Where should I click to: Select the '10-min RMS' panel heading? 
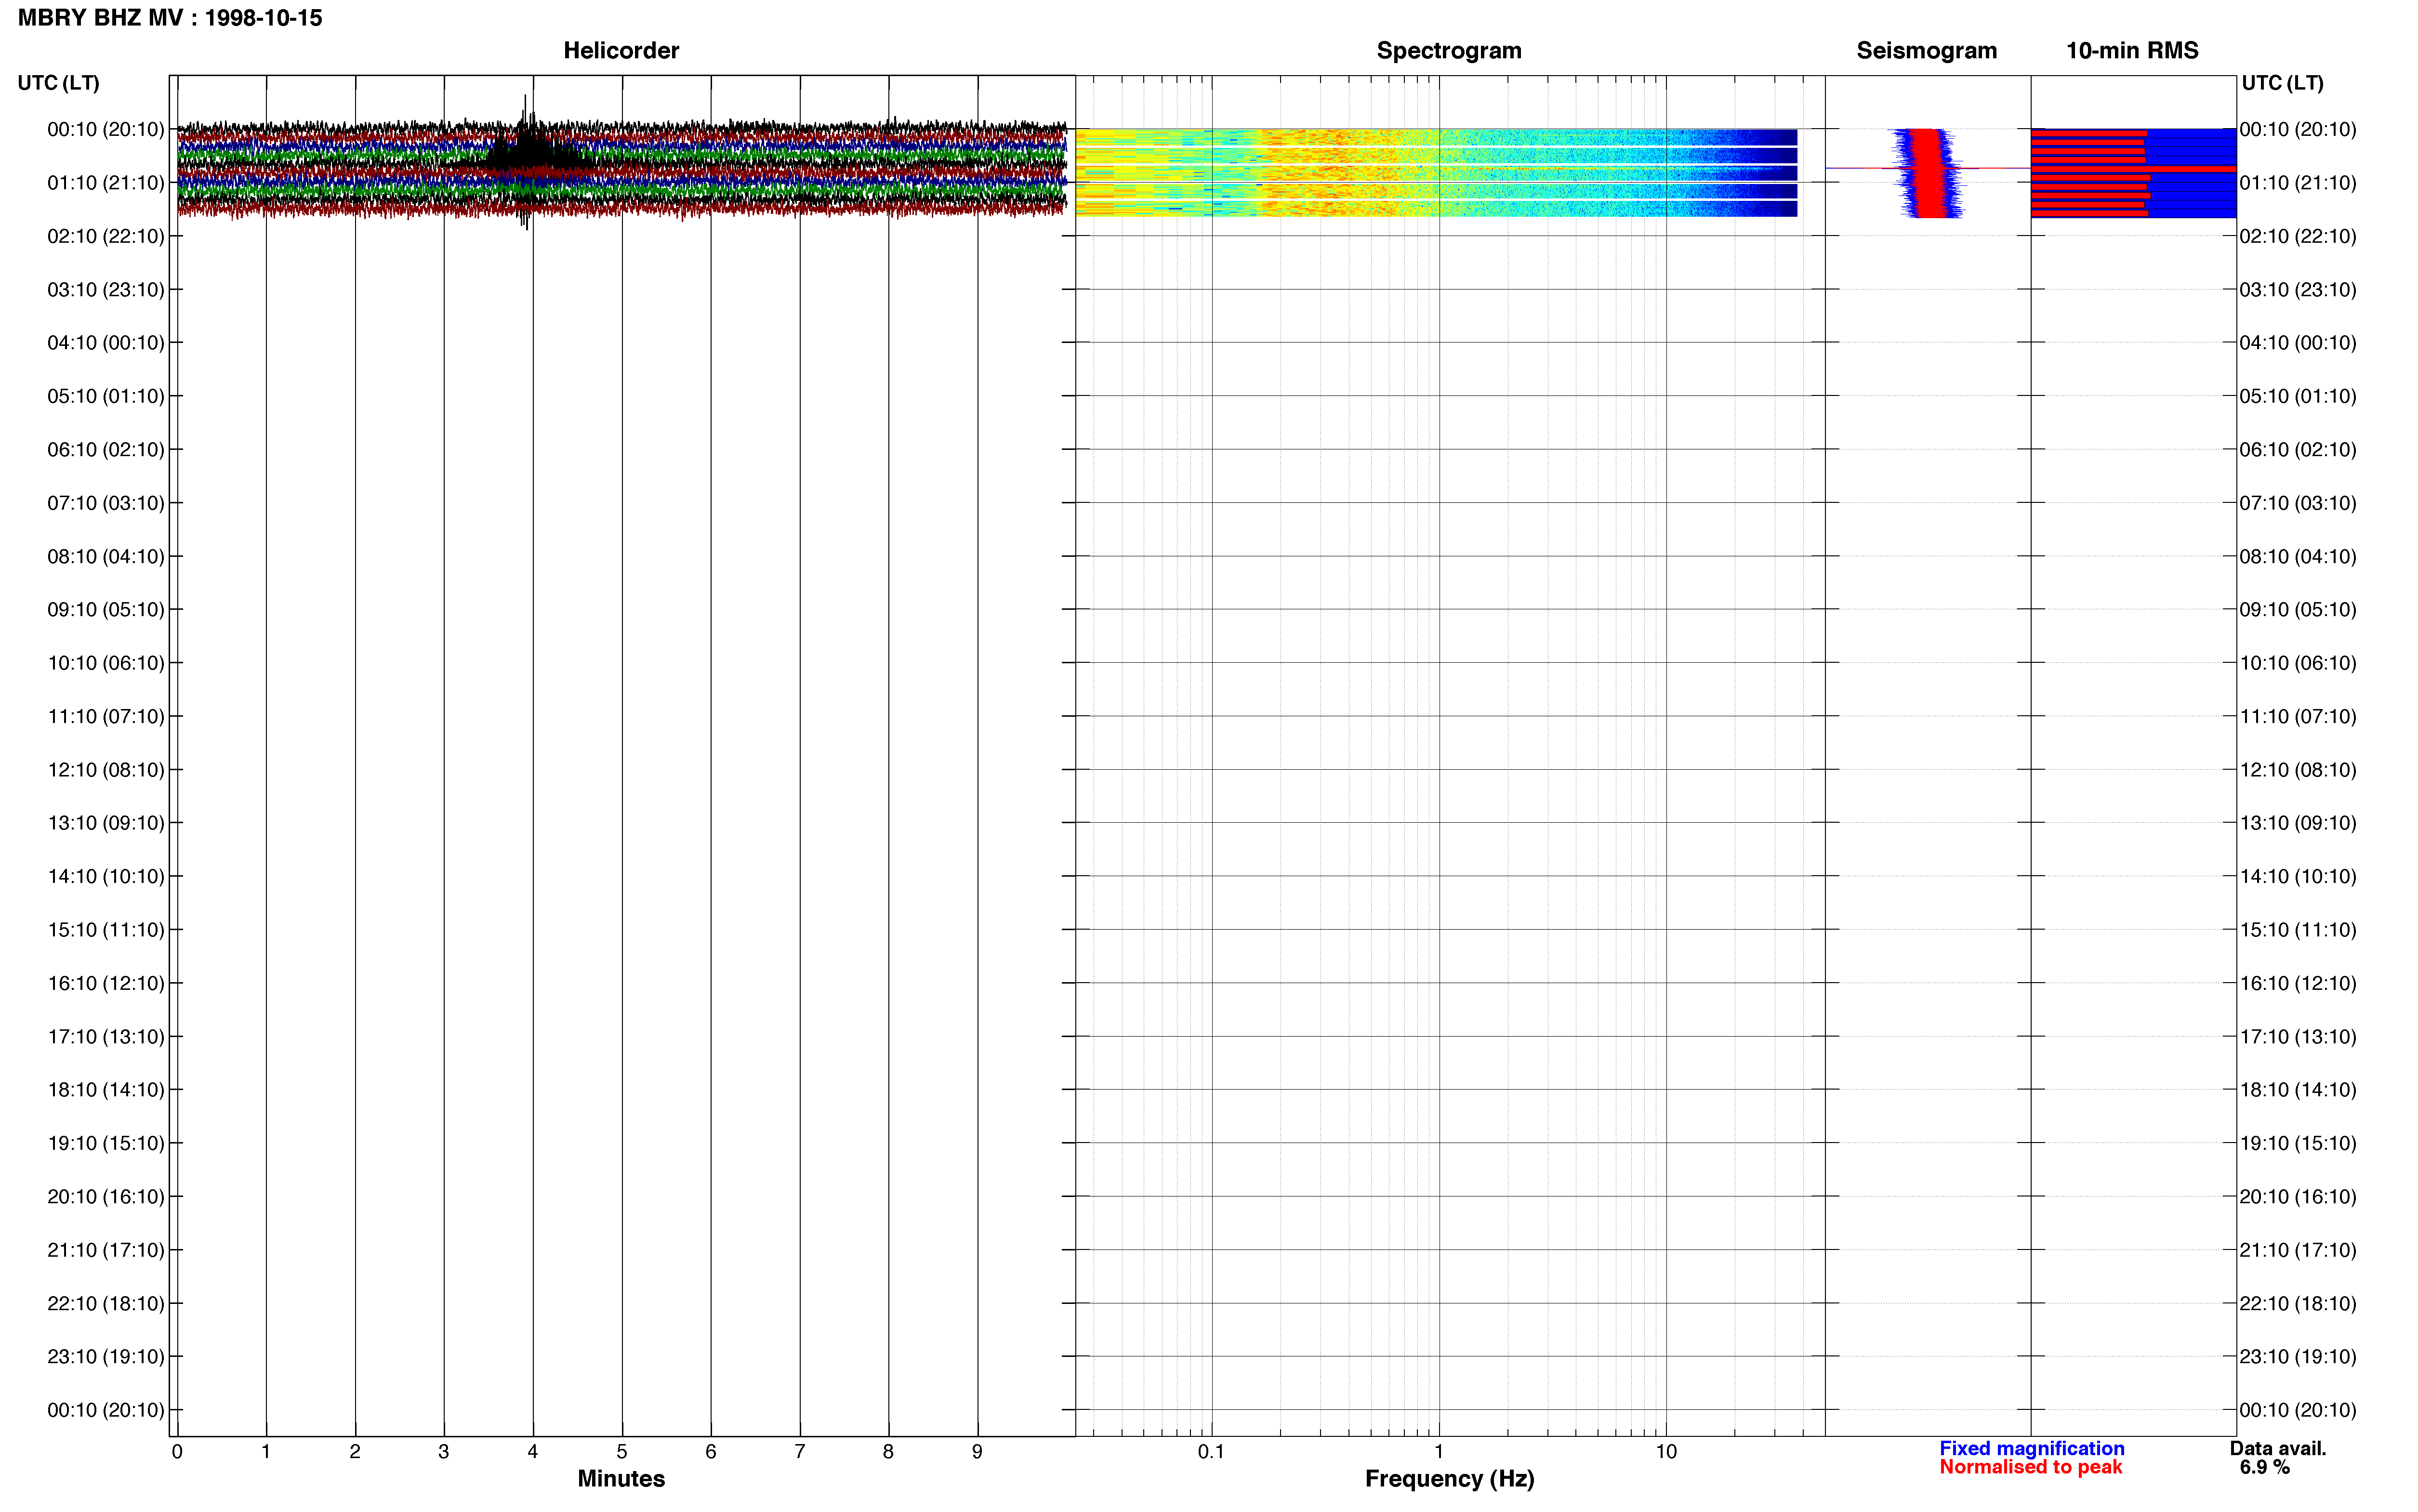coord(2132,51)
